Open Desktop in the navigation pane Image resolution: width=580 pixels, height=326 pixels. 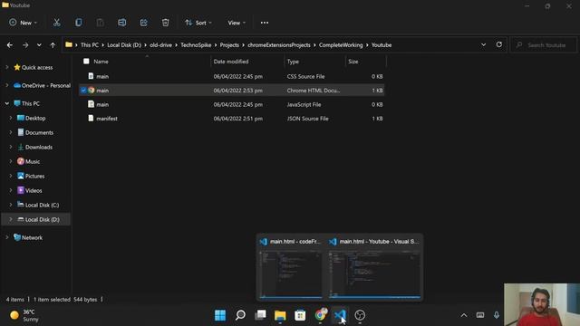[35, 118]
